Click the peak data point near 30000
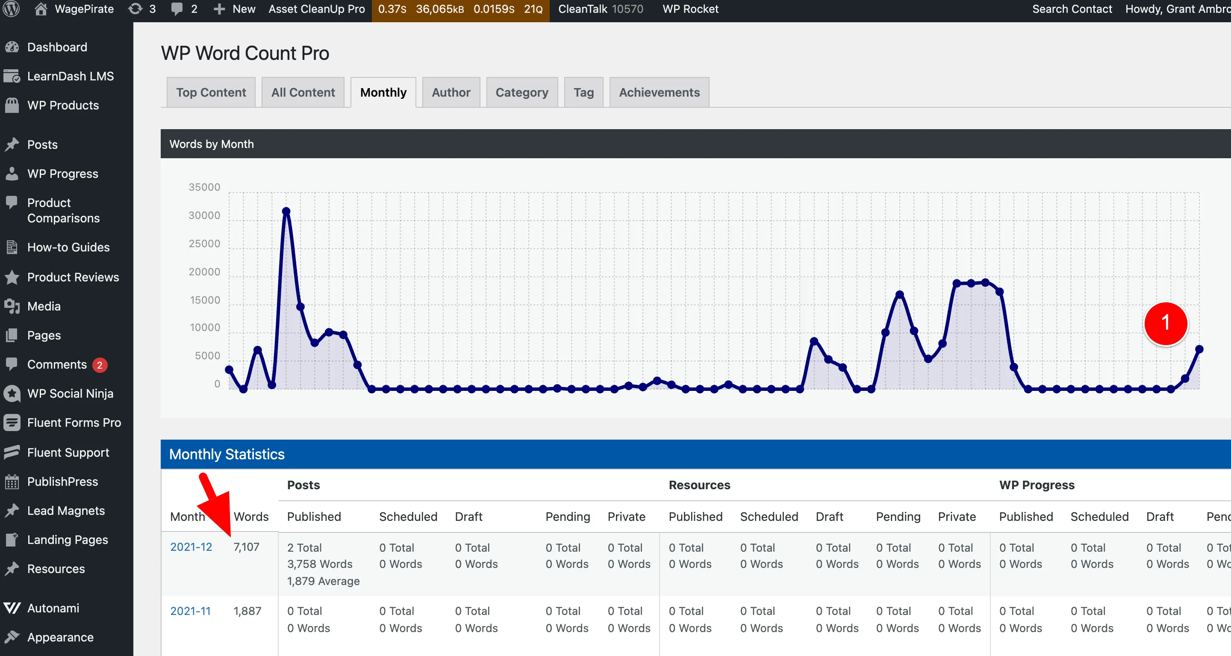 (x=286, y=211)
